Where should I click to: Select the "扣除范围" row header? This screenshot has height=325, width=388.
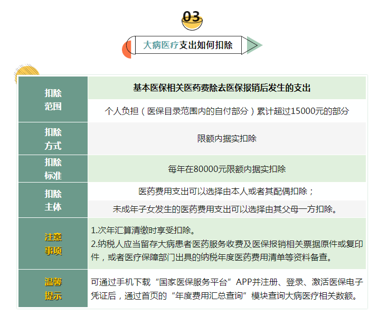(53, 99)
